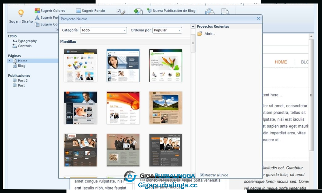The width and height of the screenshot is (323, 193).
Task: Select the Markour Law dark template
Action: coord(166,150)
